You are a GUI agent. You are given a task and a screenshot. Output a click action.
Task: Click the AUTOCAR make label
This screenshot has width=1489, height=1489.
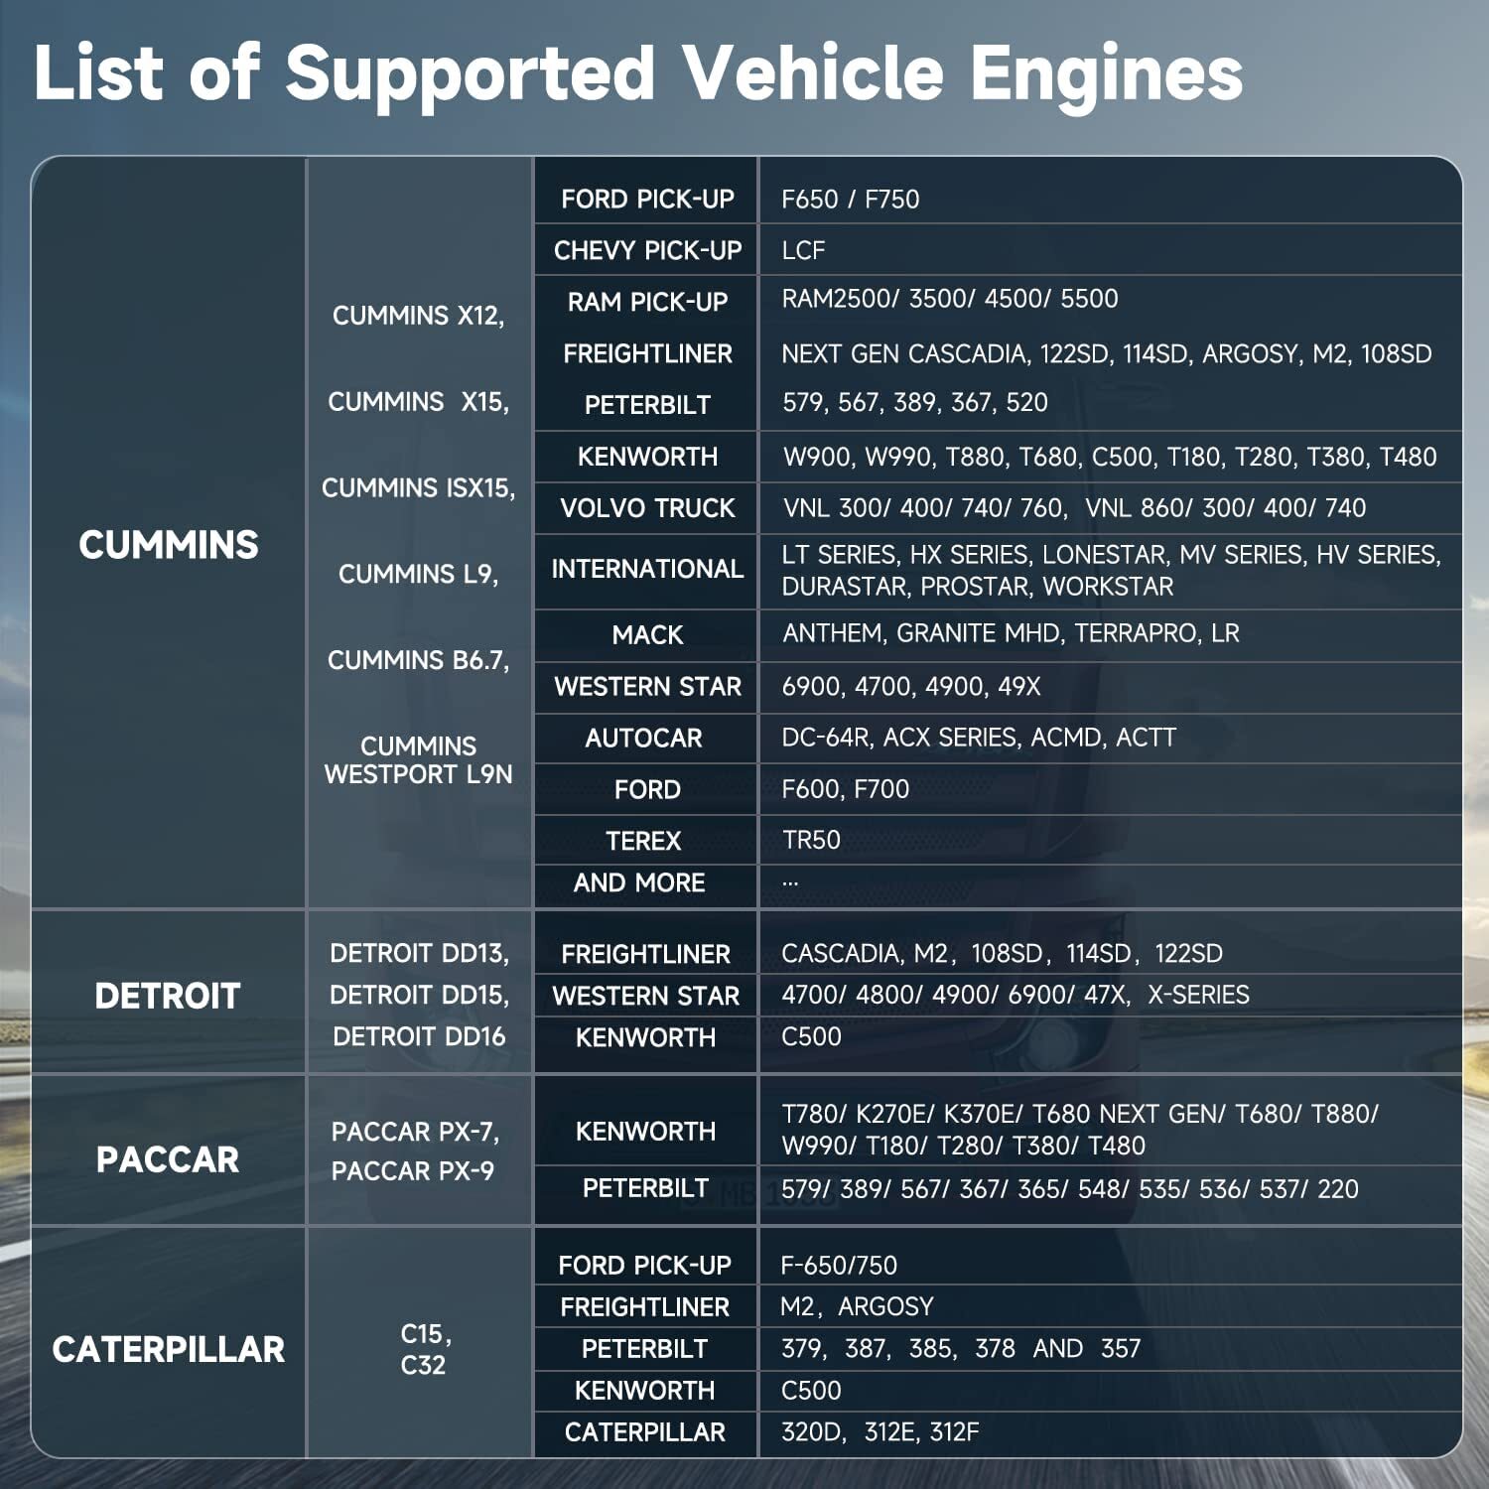point(643,739)
